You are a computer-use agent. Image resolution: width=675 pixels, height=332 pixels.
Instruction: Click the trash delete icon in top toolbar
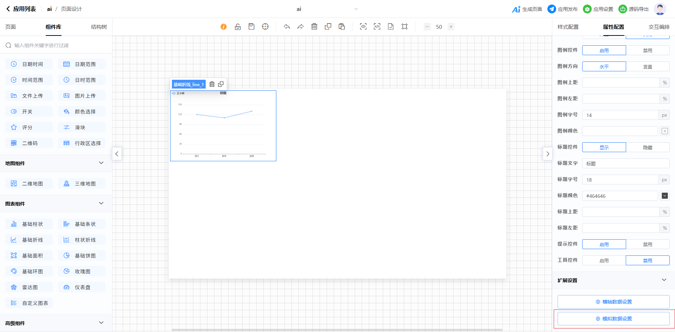pyautogui.click(x=314, y=27)
